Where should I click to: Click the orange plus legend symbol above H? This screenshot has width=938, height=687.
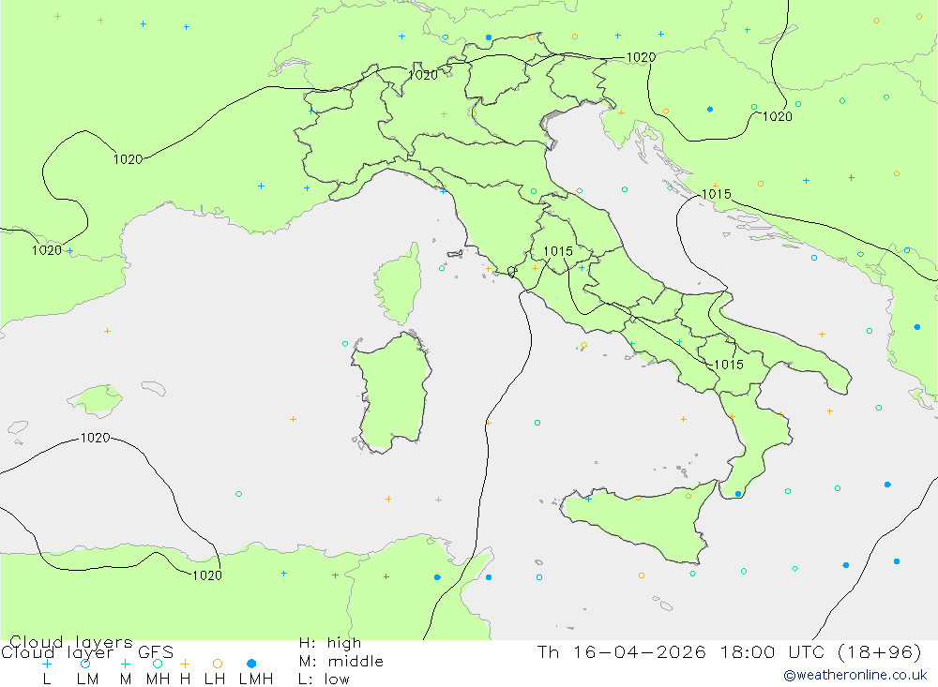pos(185,664)
